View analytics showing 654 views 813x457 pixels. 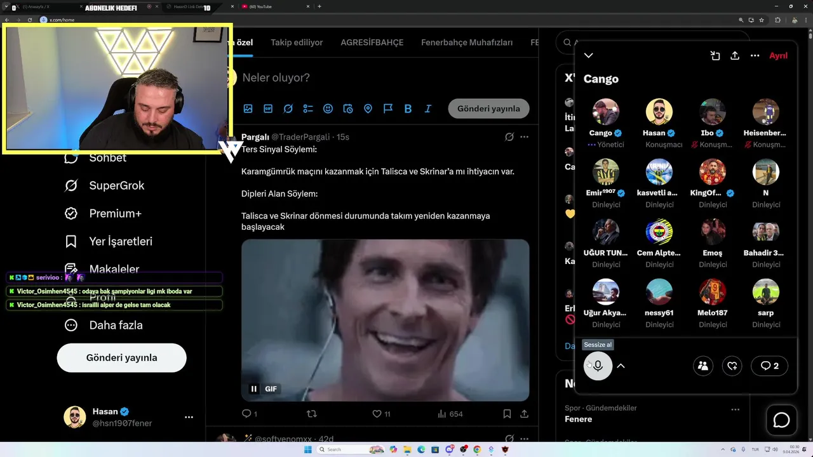tap(450, 414)
